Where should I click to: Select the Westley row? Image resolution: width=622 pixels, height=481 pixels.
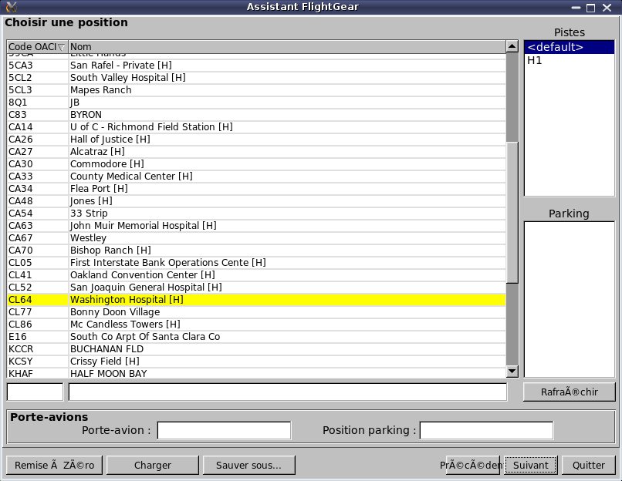(256, 237)
